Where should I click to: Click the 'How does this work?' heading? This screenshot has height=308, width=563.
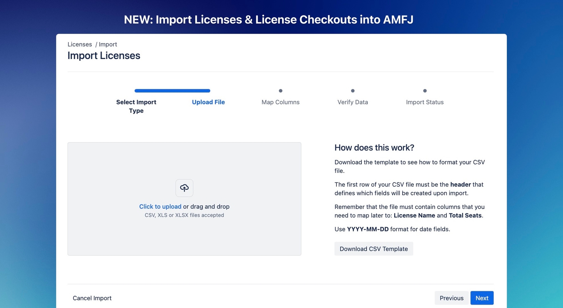[374, 147]
